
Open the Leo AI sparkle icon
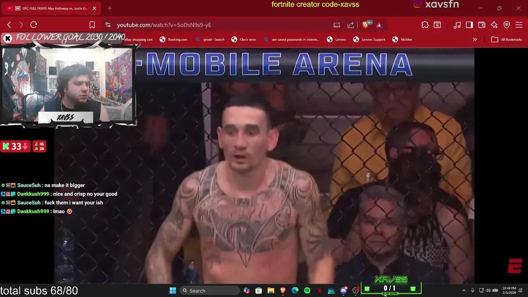tap(494, 25)
